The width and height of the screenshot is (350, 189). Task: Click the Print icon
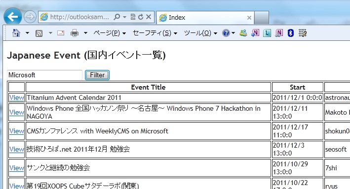pos(75,33)
